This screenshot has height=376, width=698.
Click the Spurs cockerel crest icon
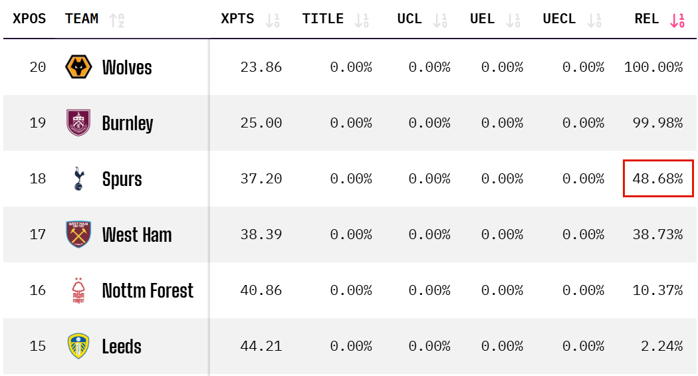78,179
